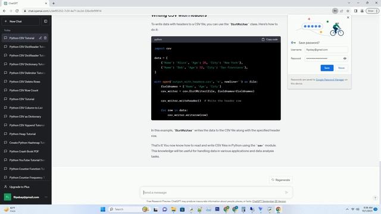Open the Python CSV Row Count chat
381x214 pixels.
pos(25,90)
